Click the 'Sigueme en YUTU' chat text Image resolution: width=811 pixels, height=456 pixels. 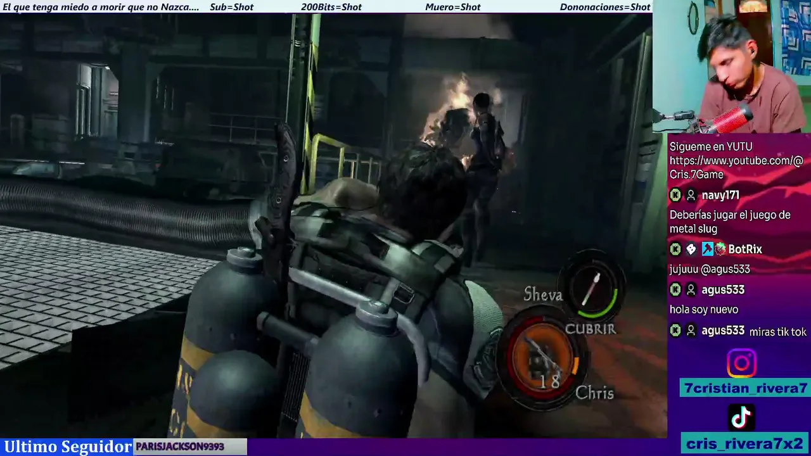[711, 147]
